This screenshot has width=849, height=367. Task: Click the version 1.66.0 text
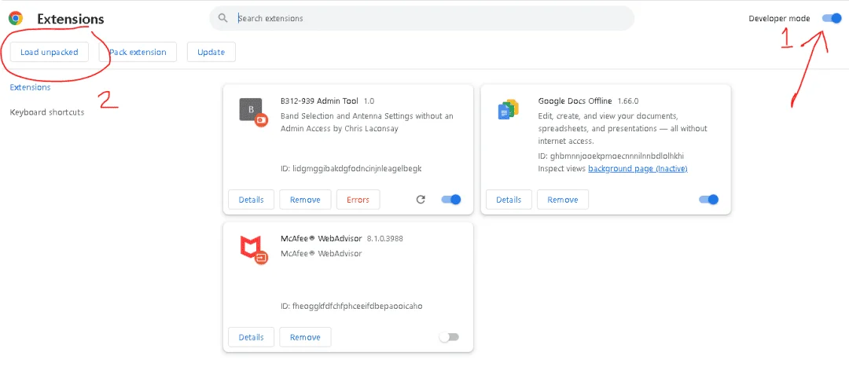(x=628, y=101)
